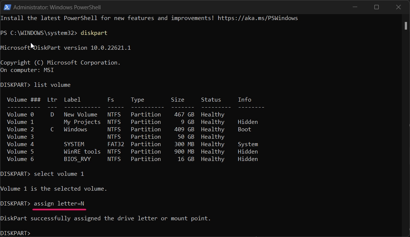The height and width of the screenshot is (237, 410).
Task: Click the 'SYSTEM' volume label
Action: (x=74, y=144)
